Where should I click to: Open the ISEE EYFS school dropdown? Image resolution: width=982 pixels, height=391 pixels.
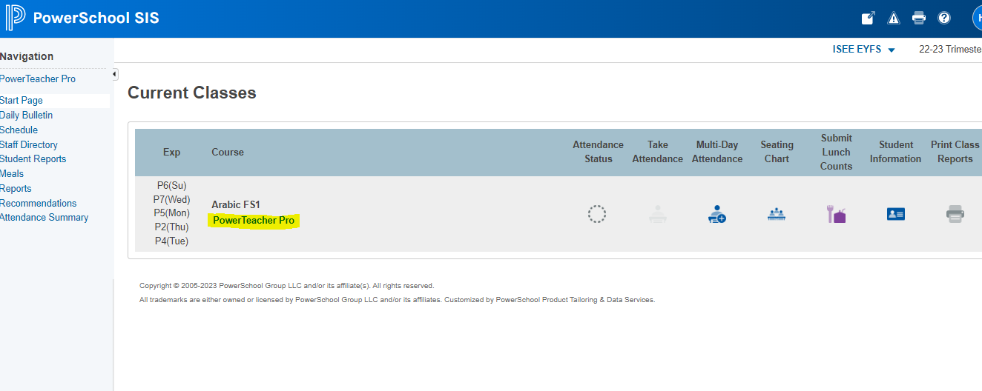(864, 50)
